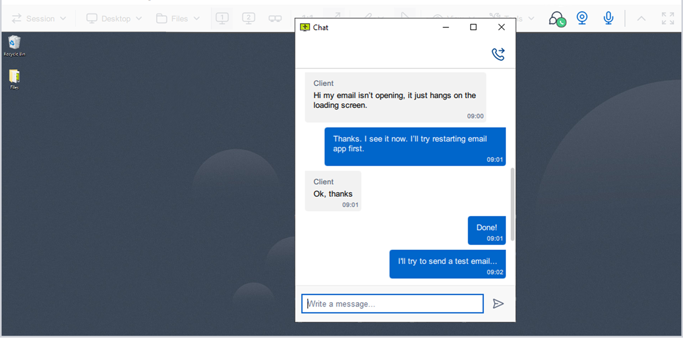Open the chat and voice call icon
This screenshot has width=683, height=338.
pyautogui.click(x=557, y=18)
